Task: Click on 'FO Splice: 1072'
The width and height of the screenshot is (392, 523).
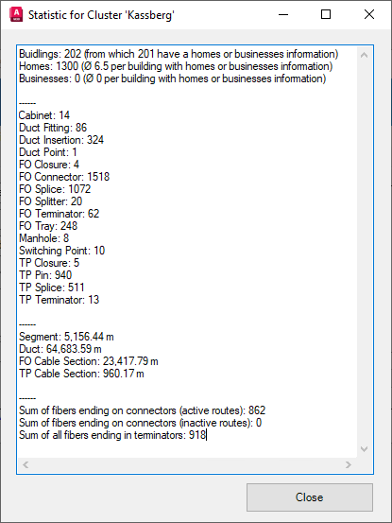Action: click(55, 189)
